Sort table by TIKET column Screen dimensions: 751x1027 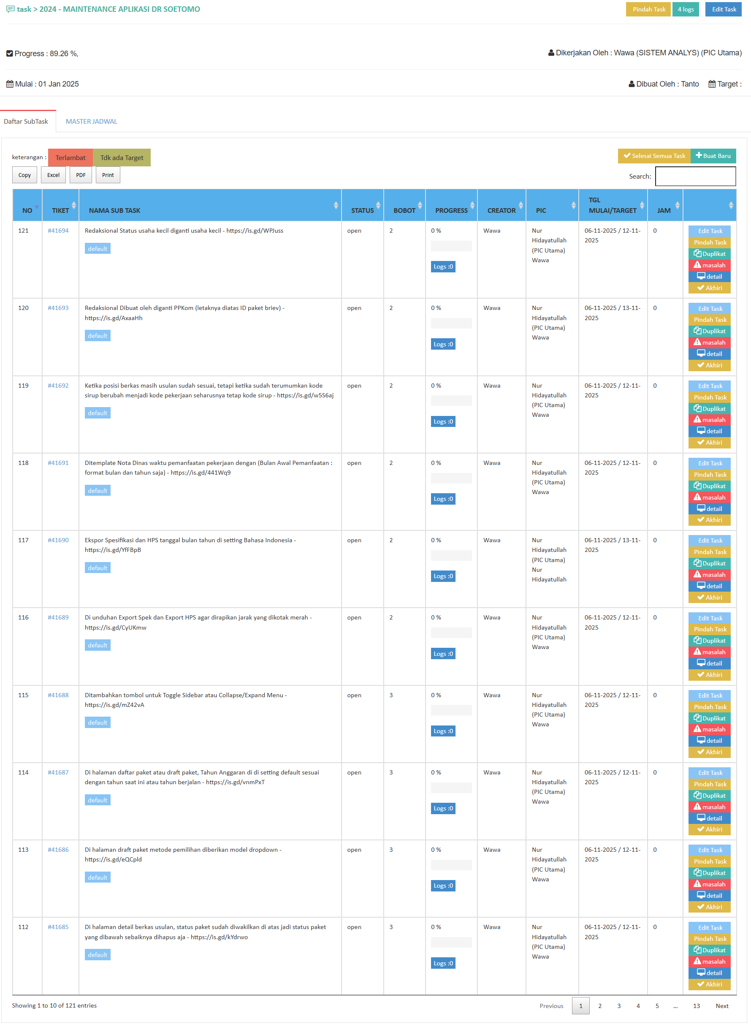pyautogui.click(x=60, y=206)
